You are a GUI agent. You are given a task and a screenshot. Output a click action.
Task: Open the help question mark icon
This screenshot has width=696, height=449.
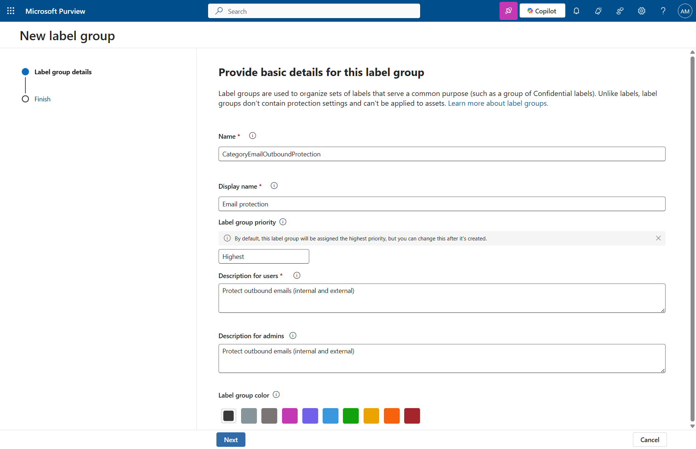coord(663,11)
